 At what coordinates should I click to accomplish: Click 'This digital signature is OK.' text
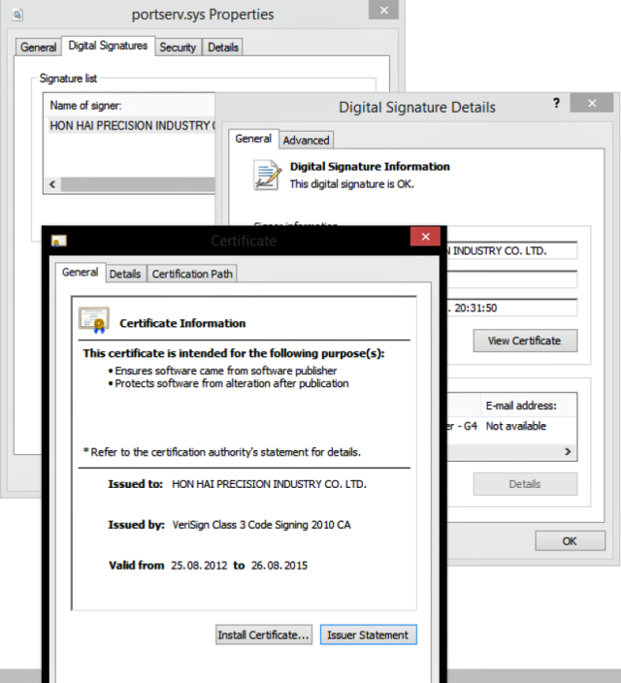tap(352, 184)
